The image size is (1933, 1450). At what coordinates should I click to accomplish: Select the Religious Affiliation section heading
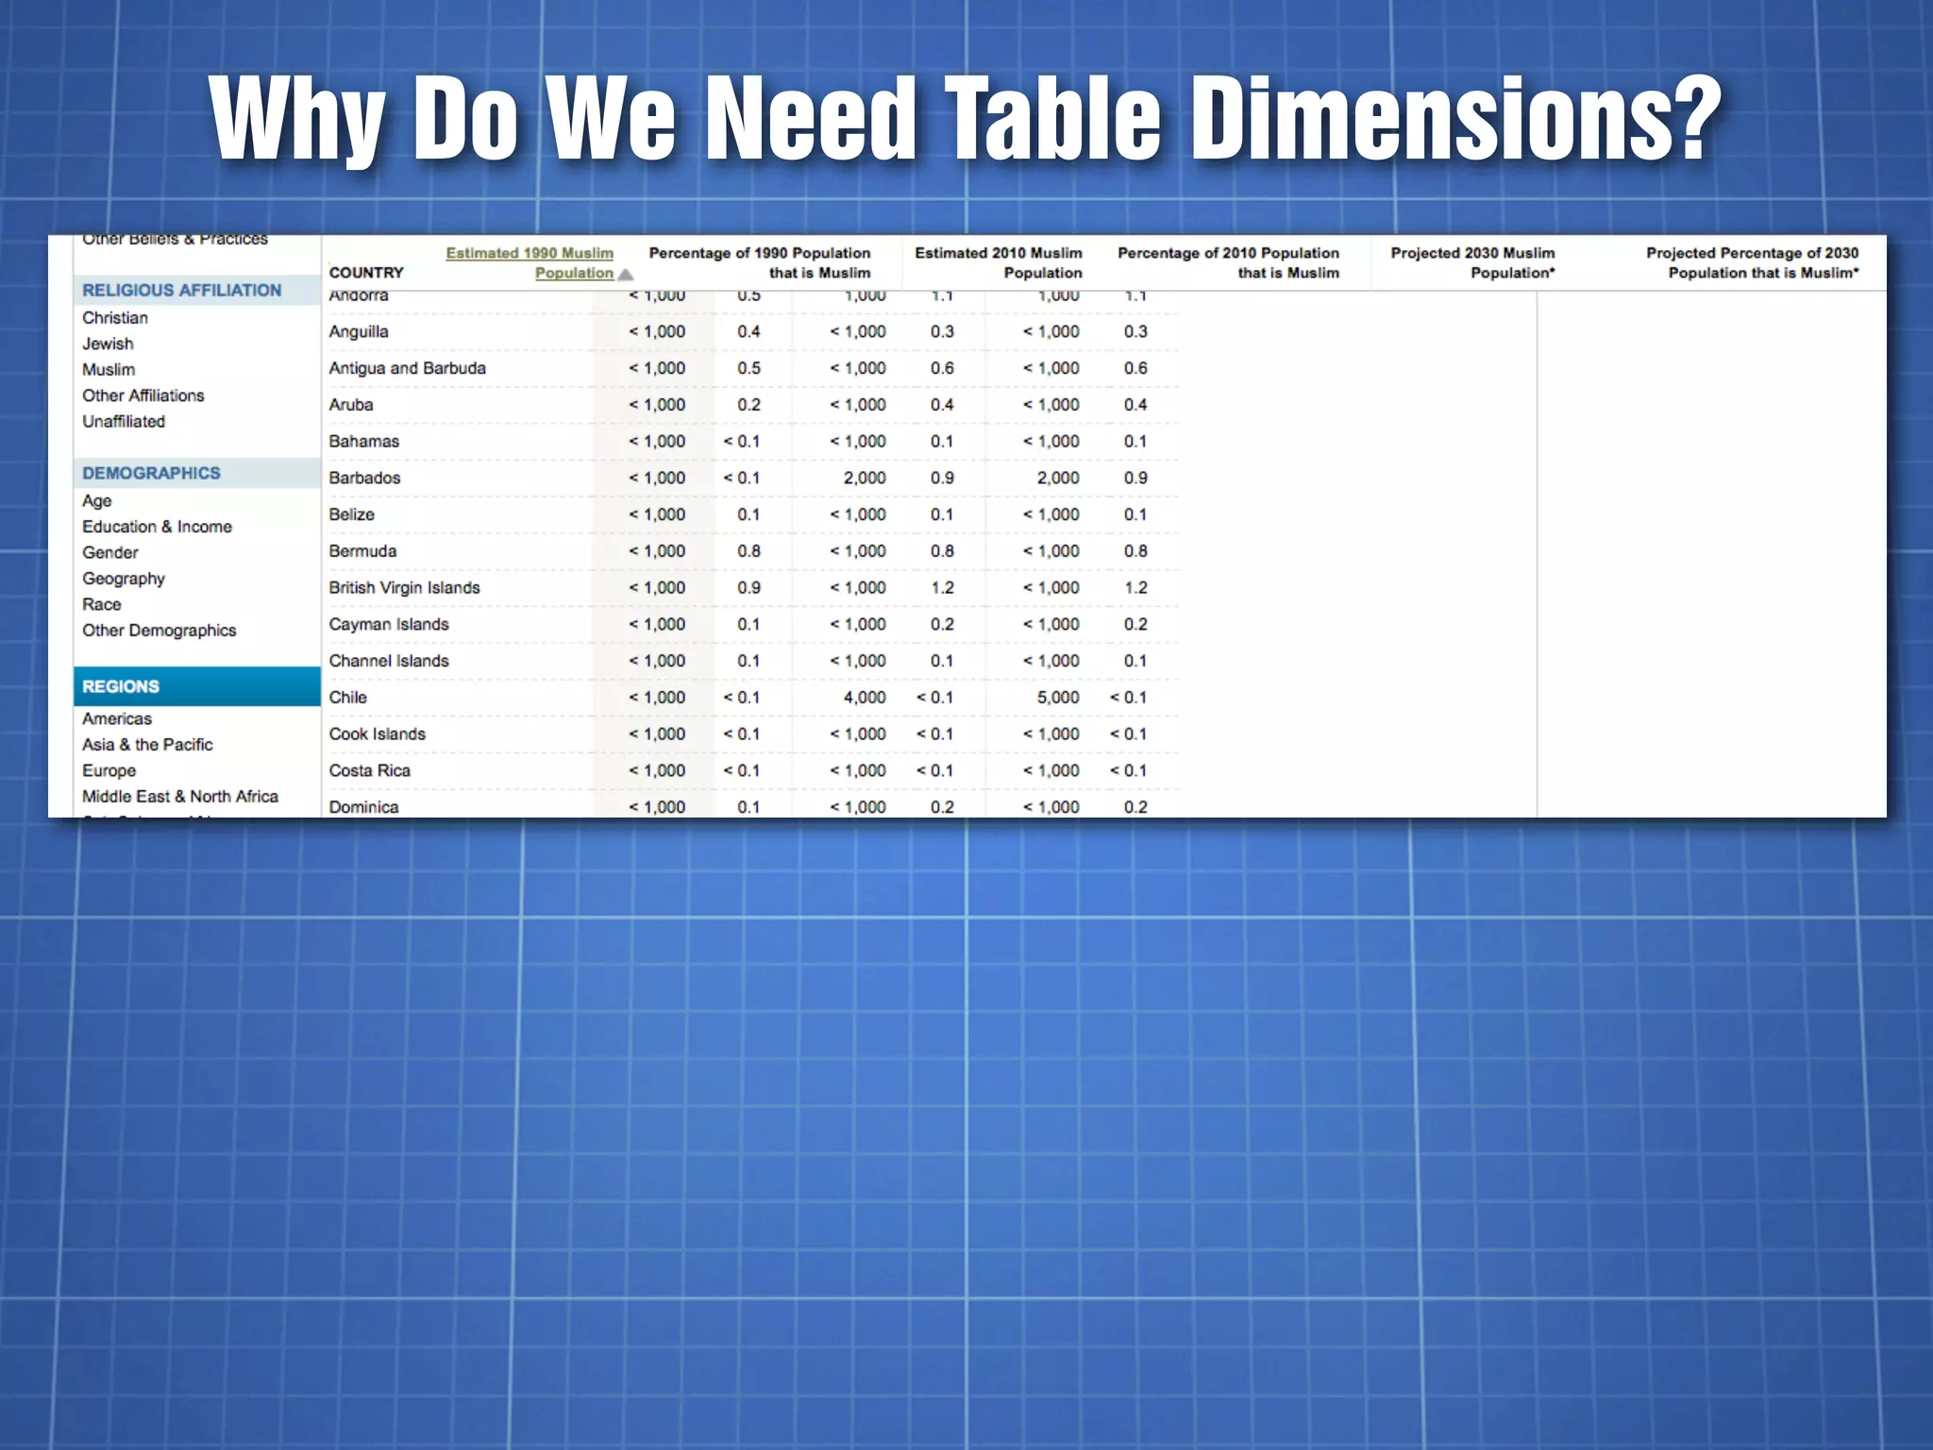click(181, 290)
